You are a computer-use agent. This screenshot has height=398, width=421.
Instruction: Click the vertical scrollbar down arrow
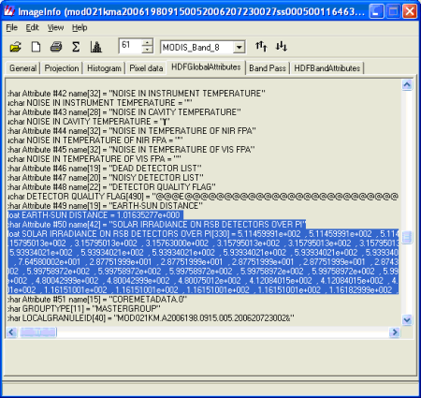(x=407, y=319)
